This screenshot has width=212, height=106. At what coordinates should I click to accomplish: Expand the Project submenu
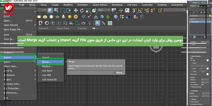18,79
